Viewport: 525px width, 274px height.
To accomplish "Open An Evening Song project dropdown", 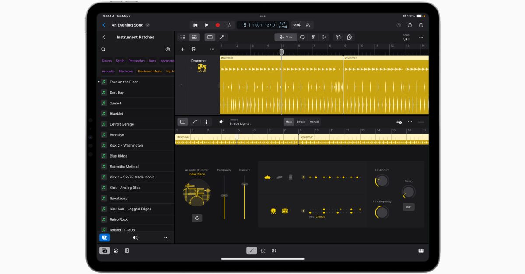I will (x=147, y=25).
